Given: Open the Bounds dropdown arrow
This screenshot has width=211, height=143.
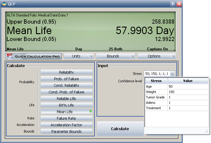Looking at the screenshot, I should pos(133,56).
